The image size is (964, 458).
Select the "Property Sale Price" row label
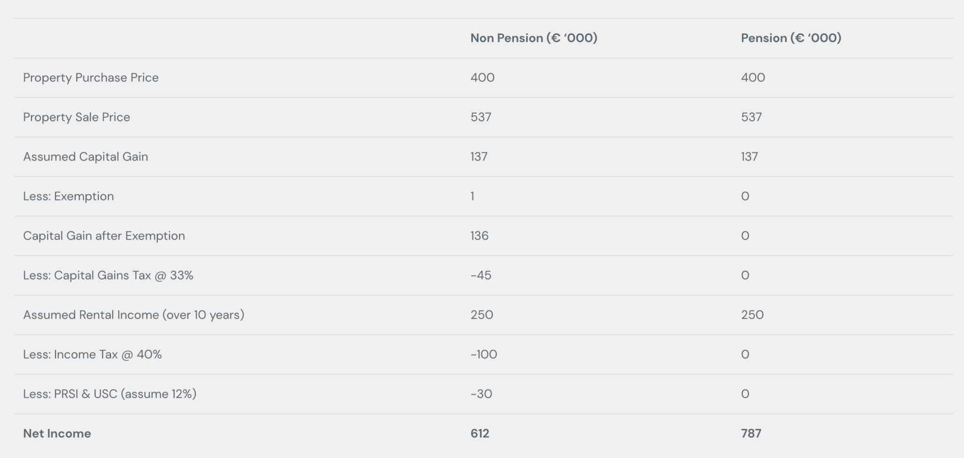(77, 117)
